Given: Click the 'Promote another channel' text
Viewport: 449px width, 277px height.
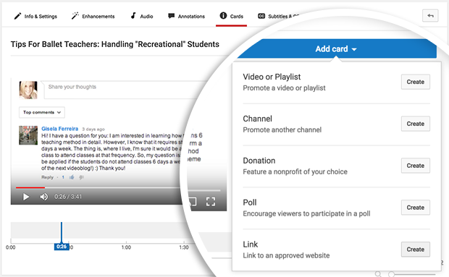Looking at the screenshot, I should coord(282,130).
